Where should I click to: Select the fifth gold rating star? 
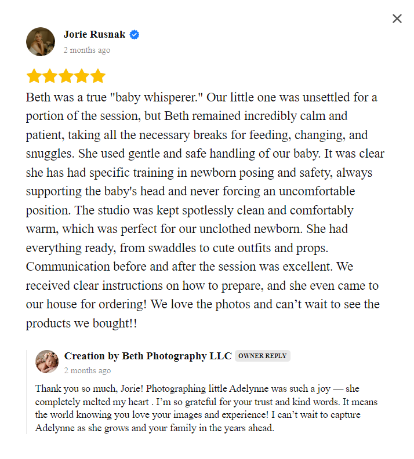pos(99,76)
